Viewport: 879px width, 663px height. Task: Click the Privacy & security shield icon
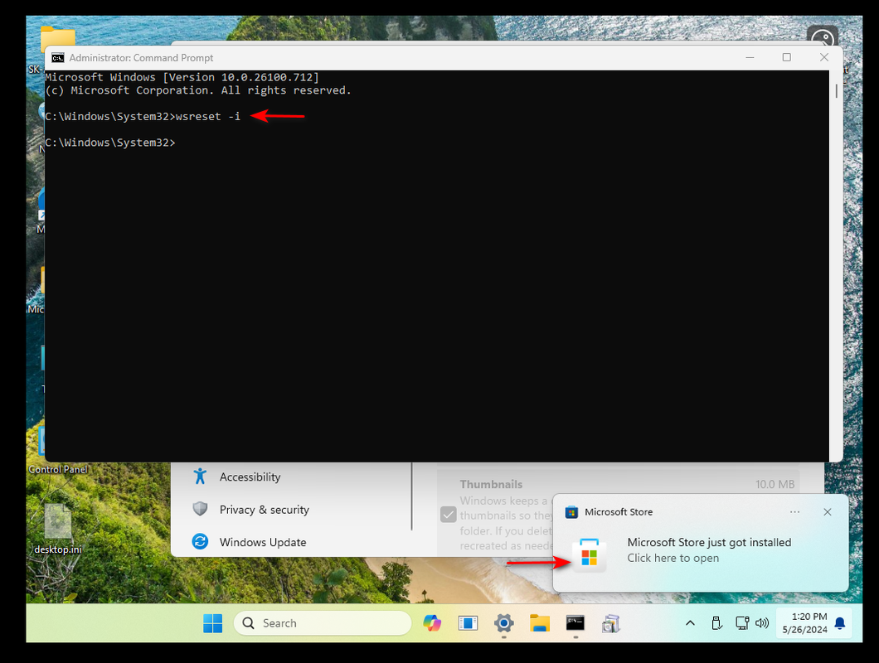[x=200, y=509]
